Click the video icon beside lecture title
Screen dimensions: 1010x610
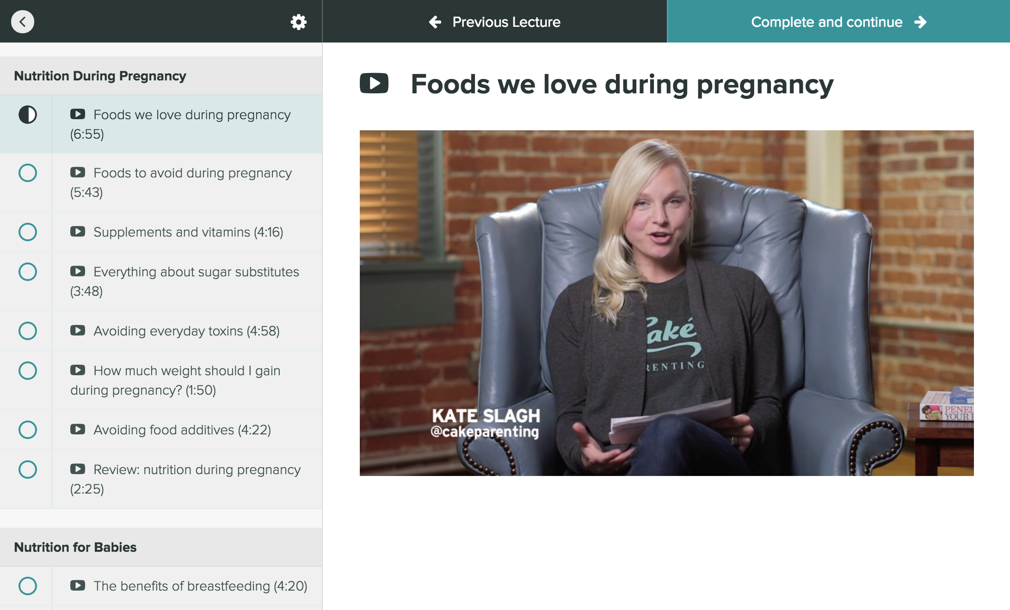coord(374,83)
